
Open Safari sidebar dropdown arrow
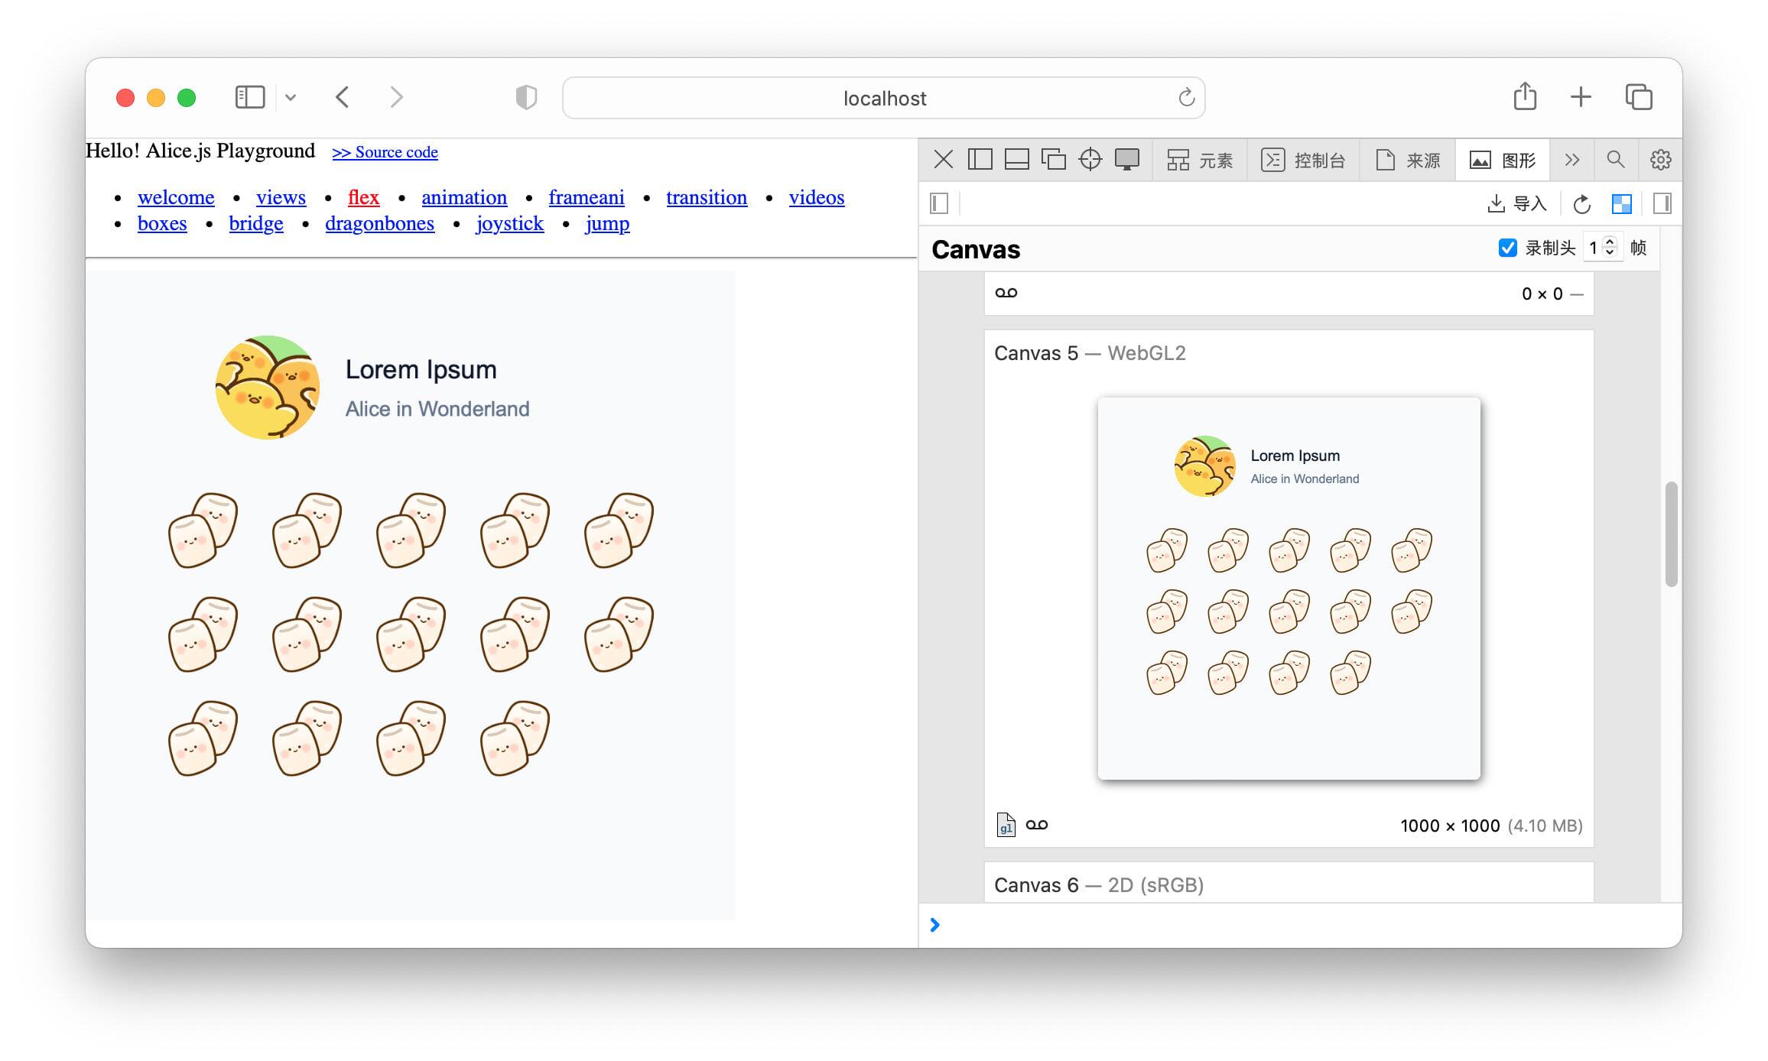pyautogui.click(x=291, y=98)
